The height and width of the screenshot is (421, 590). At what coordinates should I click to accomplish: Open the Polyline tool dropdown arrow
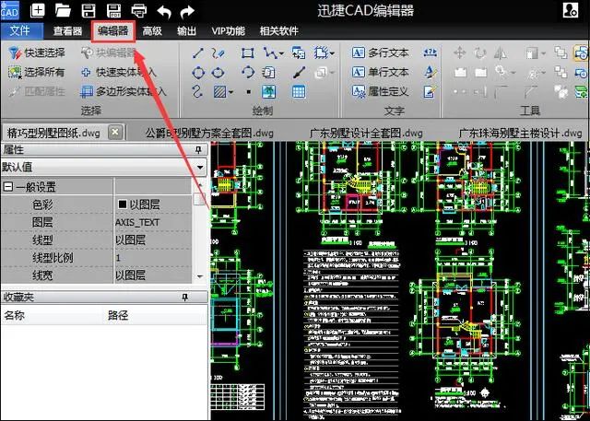pos(281,53)
